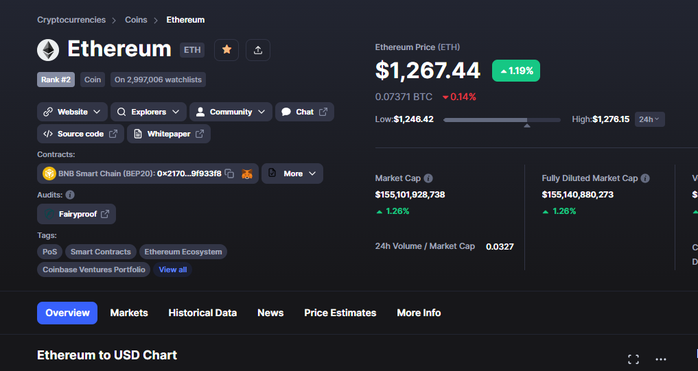Switch to the Markets tab

pyautogui.click(x=129, y=313)
